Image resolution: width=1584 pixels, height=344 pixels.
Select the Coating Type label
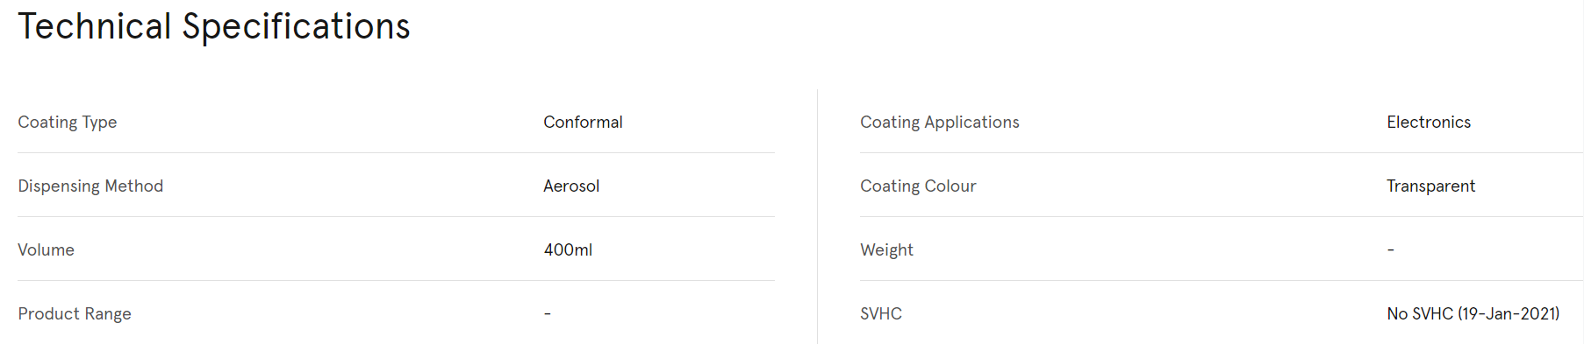68,123
